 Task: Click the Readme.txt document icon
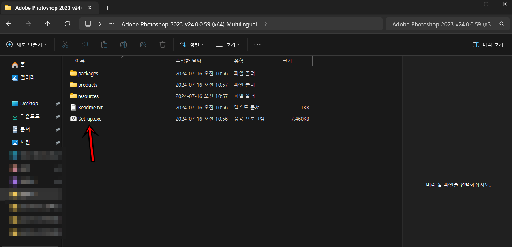click(x=73, y=107)
